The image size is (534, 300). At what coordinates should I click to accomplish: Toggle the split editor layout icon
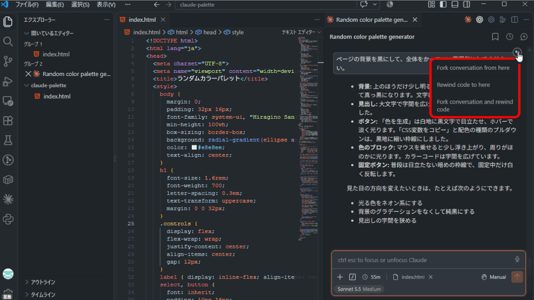tap(514, 20)
